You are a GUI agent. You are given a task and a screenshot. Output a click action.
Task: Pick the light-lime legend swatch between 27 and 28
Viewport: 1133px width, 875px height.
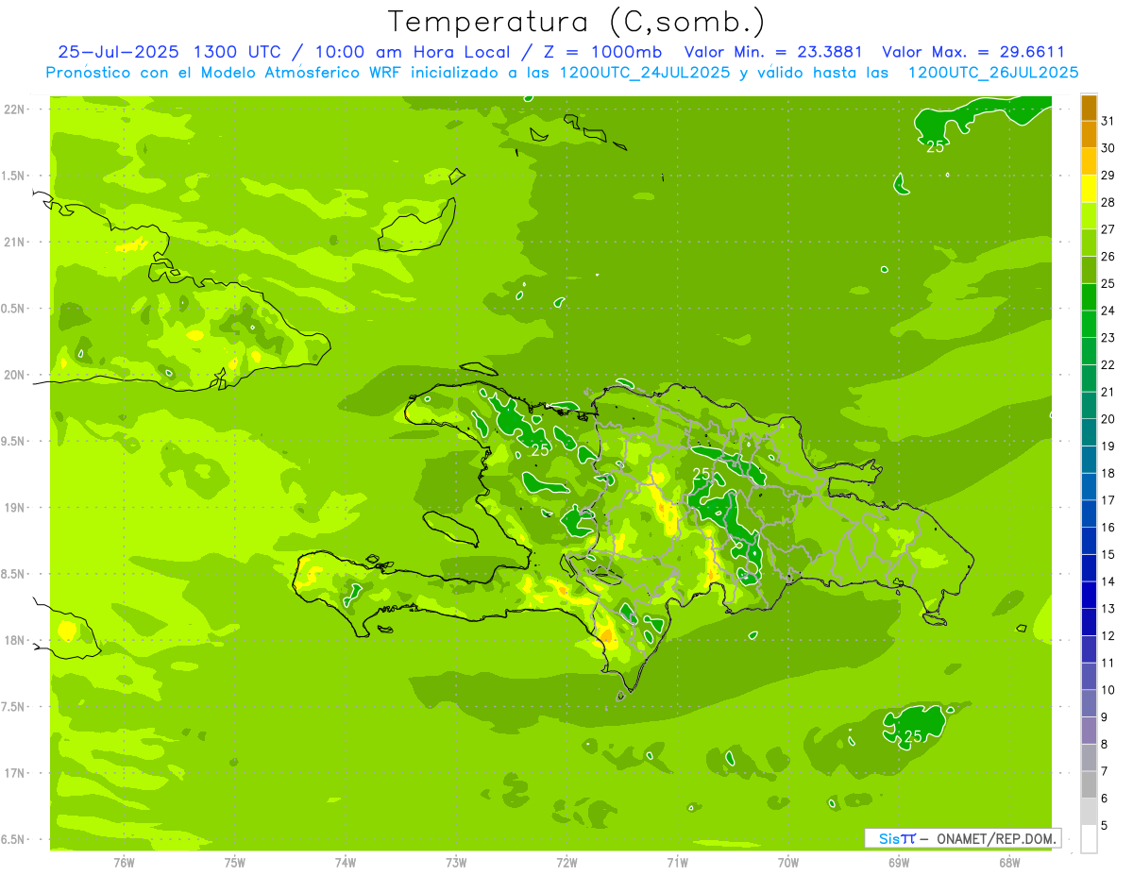(x=1089, y=215)
